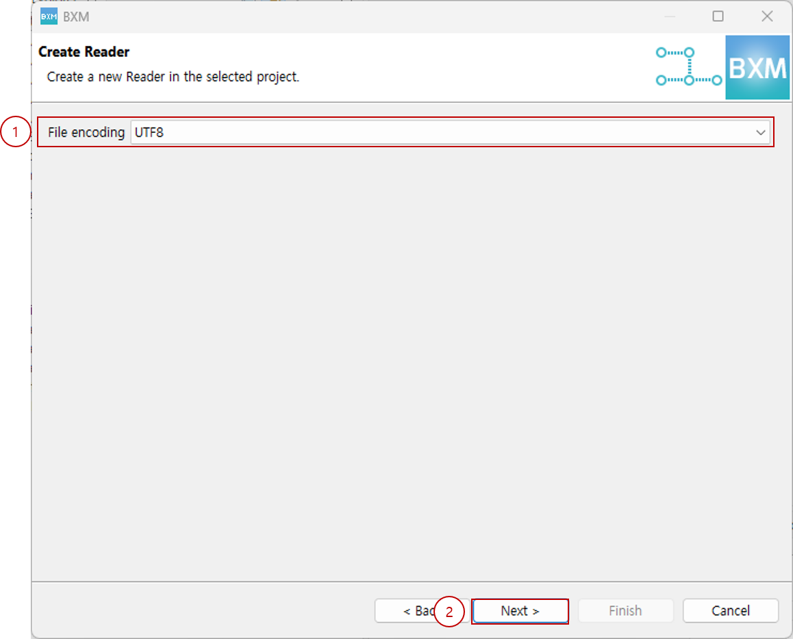The image size is (793, 639).
Task: Minimize the BXM wizard window
Action: pos(670,16)
